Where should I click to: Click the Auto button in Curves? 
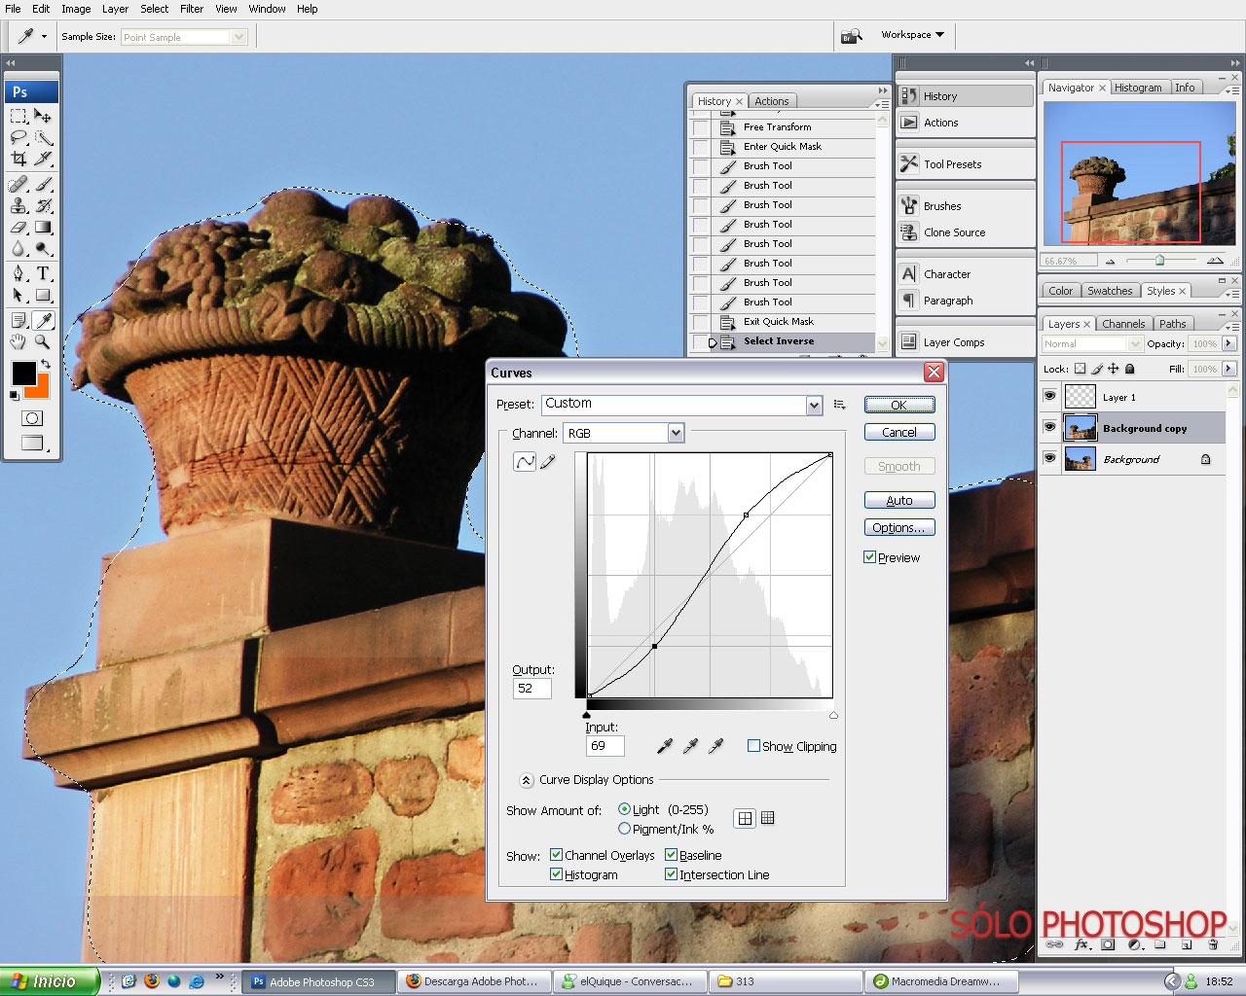(x=898, y=500)
